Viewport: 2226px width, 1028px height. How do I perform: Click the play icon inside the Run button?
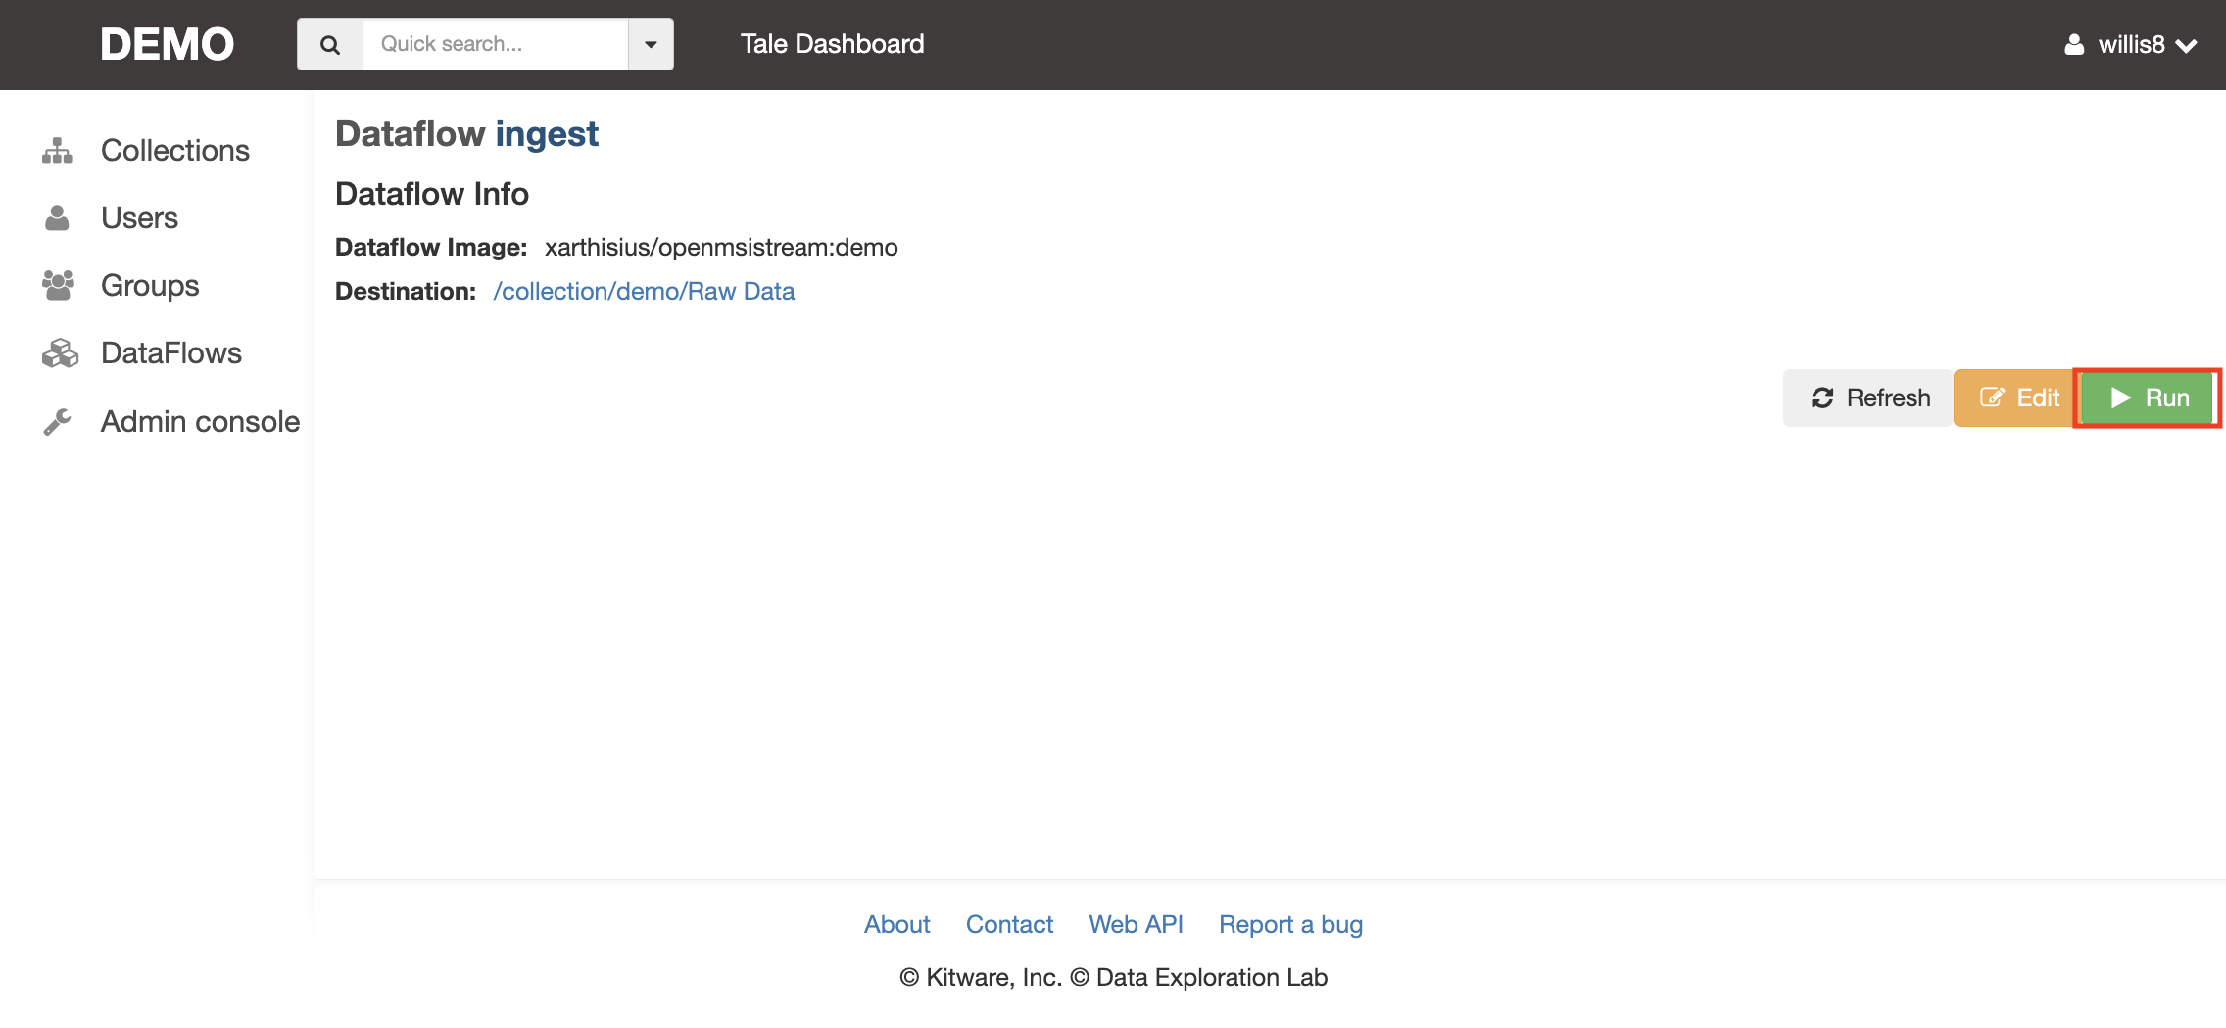click(2121, 397)
